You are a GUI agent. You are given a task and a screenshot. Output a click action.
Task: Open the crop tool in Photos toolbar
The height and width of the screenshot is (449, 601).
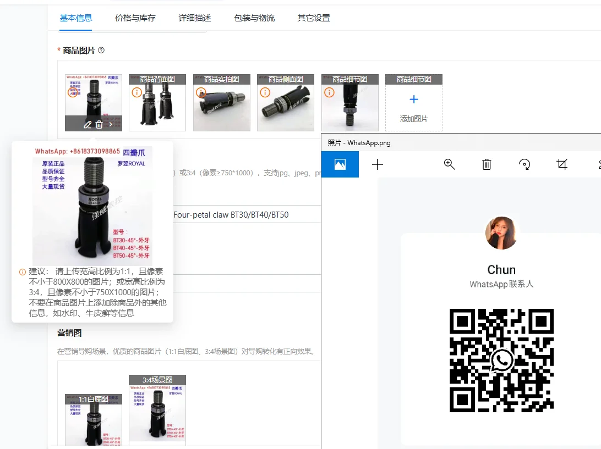562,164
